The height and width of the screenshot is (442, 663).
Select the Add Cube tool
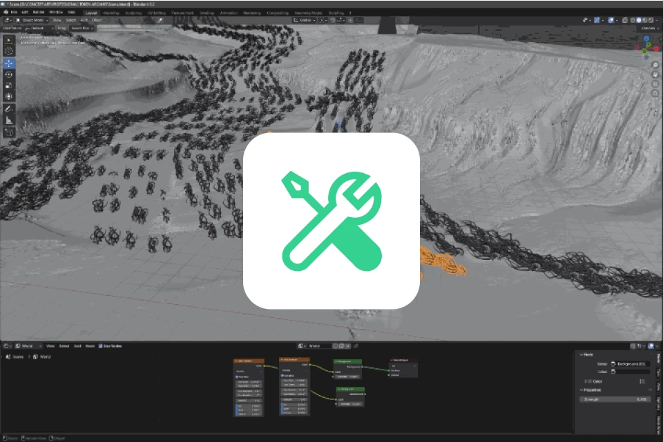[9, 132]
